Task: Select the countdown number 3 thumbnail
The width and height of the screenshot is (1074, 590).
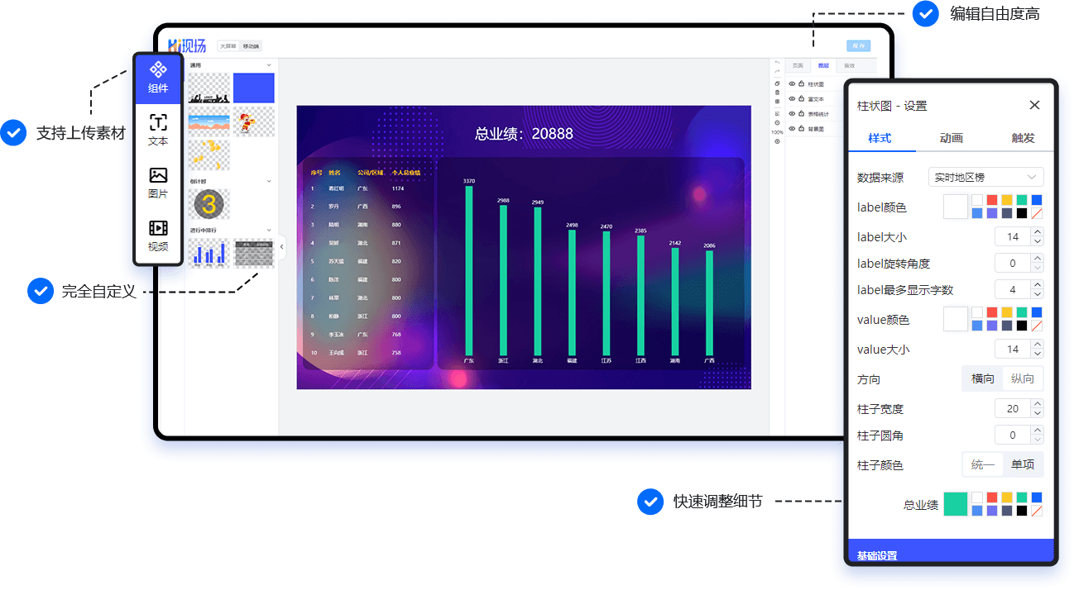Action: point(209,203)
